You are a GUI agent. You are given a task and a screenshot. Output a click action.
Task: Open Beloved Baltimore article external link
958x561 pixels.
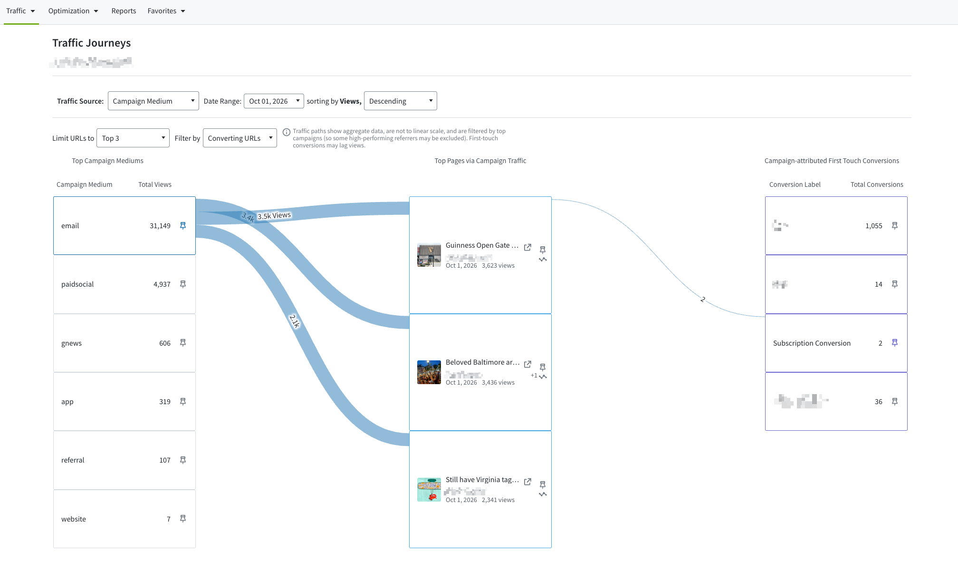(x=527, y=364)
